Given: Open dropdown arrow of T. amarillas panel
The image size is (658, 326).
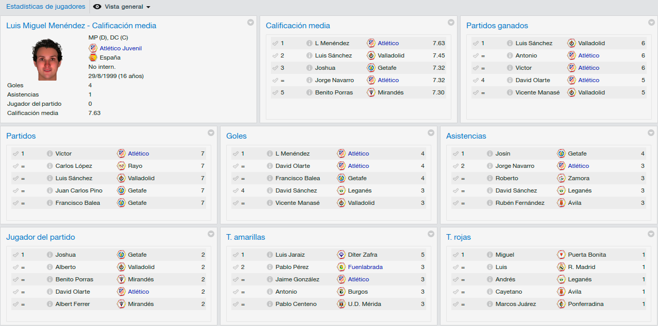Looking at the screenshot, I should coord(431,234).
